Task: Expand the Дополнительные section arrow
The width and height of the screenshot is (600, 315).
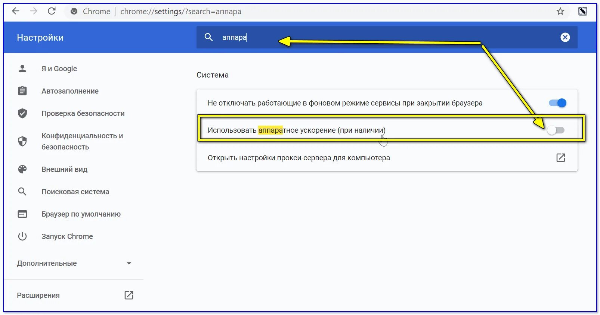Action: coord(129,263)
